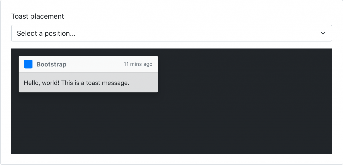Screen dimensions: 343x165
Task: Click the "Select a position..." placeholder text
Action: tap(46, 33)
